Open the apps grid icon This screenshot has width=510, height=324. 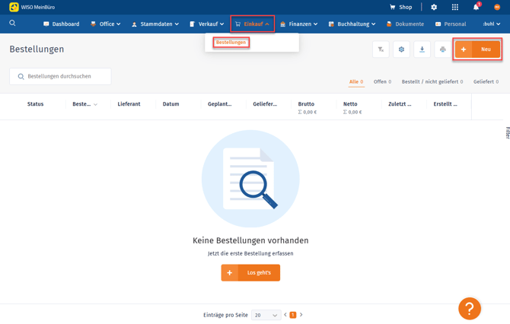(x=455, y=7)
